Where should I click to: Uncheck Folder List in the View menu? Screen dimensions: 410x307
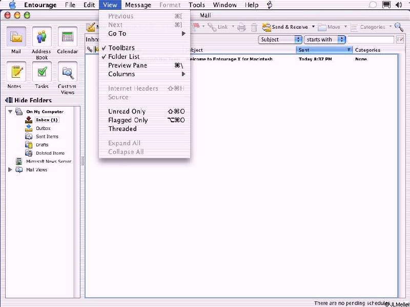tap(145, 57)
